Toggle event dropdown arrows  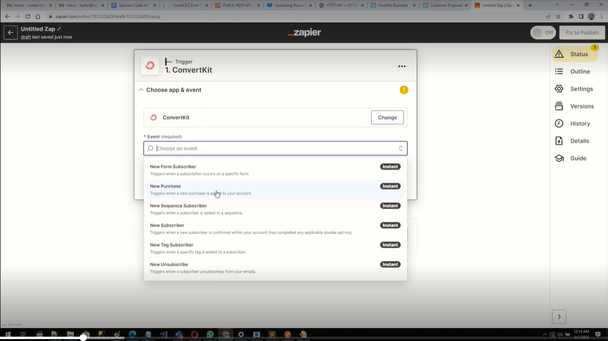click(400, 148)
